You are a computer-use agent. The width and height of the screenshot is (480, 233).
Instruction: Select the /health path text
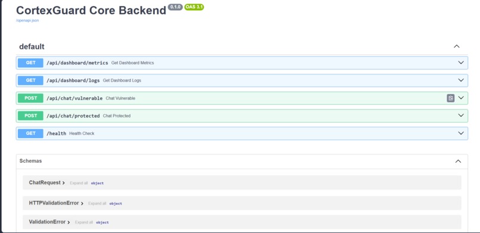click(57, 133)
